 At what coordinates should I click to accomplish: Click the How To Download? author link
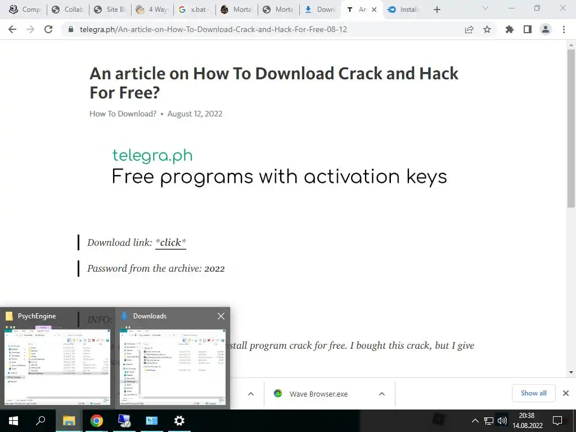click(123, 114)
